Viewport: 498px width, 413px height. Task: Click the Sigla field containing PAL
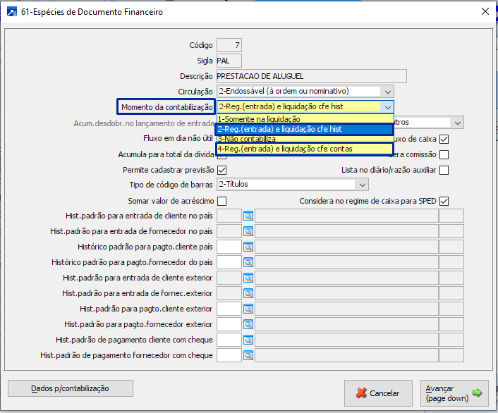(x=229, y=61)
